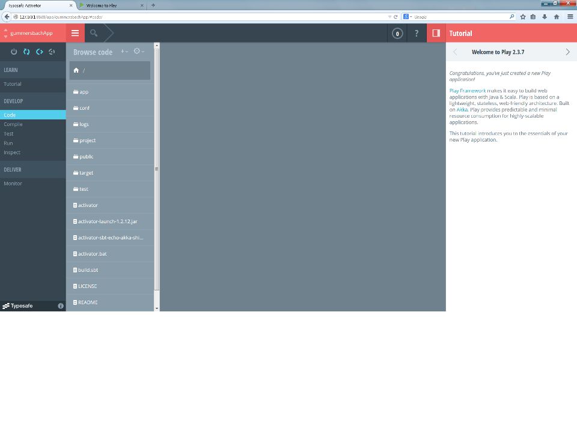Open browser downloads arrow icon
The width and height of the screenshot is (577, 432).
[x=545, y=17]
